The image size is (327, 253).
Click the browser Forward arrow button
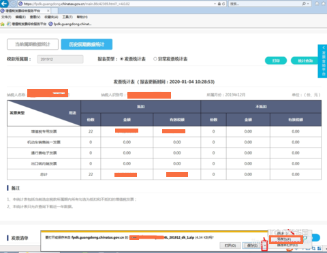pyautogui.click(x=13, y=3)
